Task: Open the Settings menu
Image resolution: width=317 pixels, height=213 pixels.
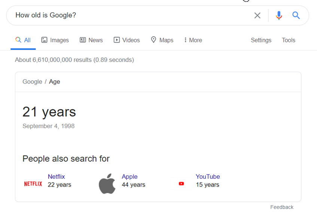Action: [261, 40]
